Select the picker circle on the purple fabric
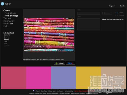This screenshot has width=127, height=95. [30, 33]
